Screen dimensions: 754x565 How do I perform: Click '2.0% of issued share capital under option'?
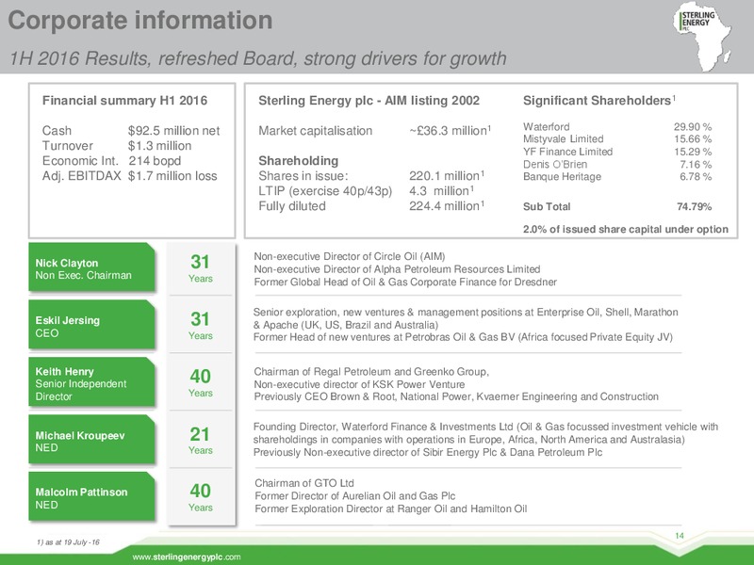[626, 229]
